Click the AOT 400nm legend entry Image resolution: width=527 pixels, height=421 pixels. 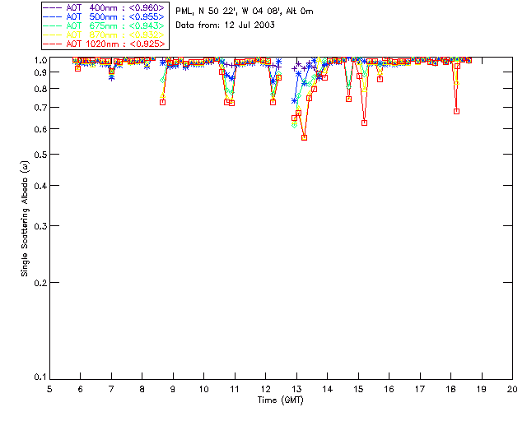tap(105, 7)
